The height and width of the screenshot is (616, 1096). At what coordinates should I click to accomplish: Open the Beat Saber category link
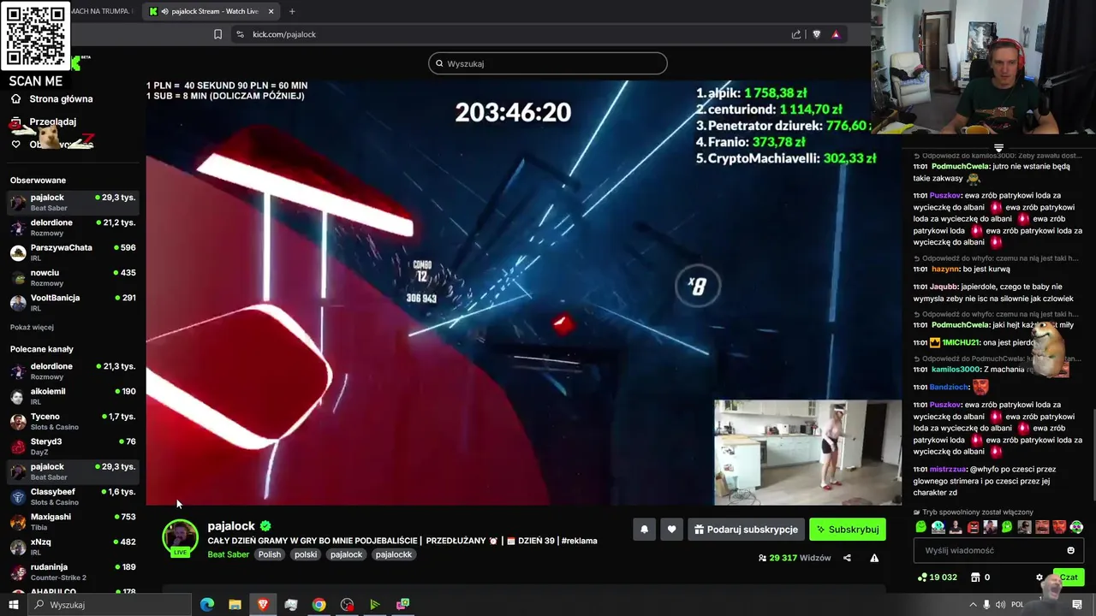point(229,554)
